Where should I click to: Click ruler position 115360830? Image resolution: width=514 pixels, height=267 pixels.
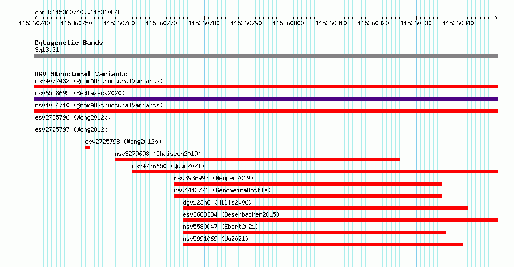click(416, 23)
